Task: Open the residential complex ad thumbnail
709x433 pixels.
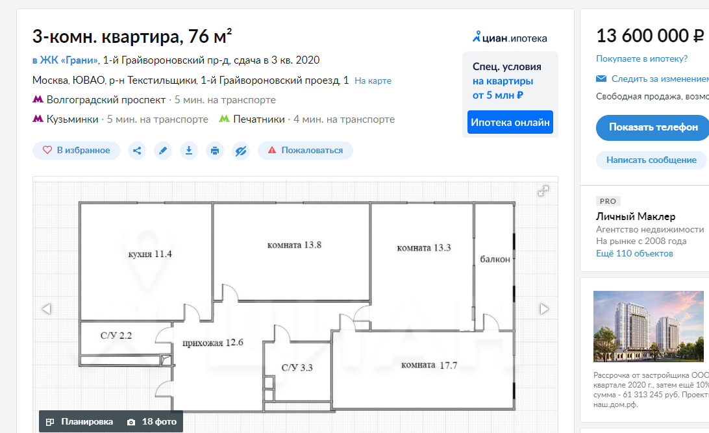Action: click(x=649, y=327)
